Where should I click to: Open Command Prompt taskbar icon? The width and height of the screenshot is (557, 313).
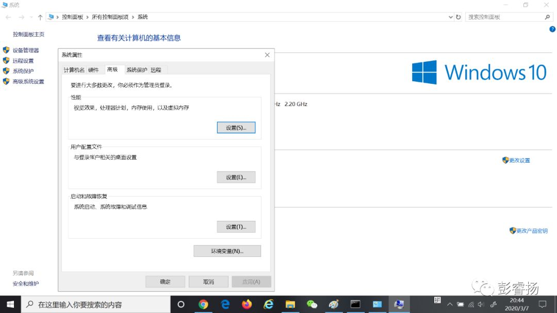click(x=355, y=304)
